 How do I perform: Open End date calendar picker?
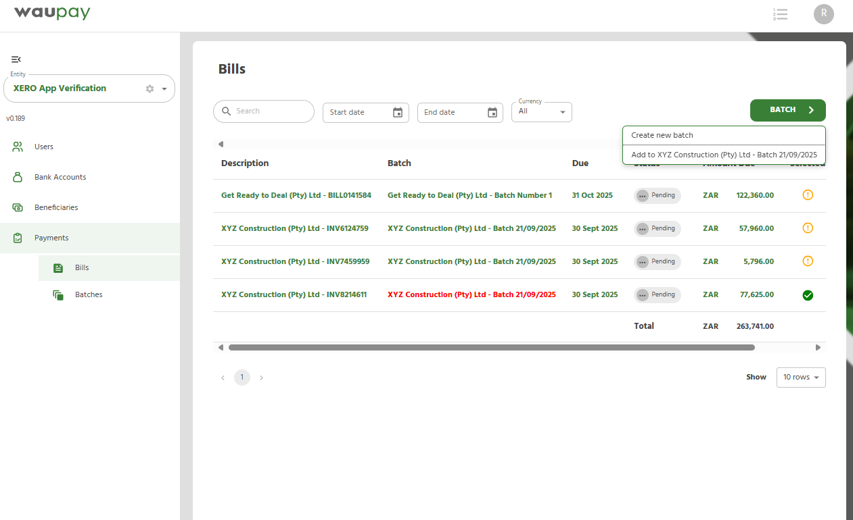coord(492,112)
